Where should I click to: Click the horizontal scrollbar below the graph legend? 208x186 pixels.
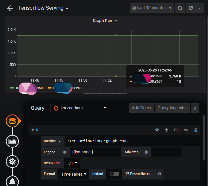click(105, 94)
